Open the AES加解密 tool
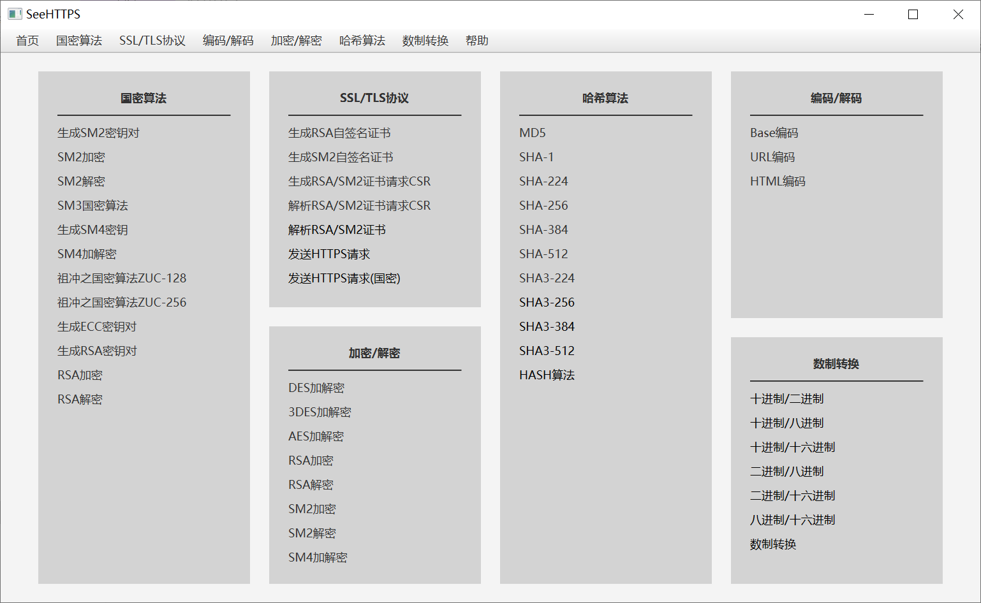Viewport: 981px width, 603px height. click(x=316, y=436)
